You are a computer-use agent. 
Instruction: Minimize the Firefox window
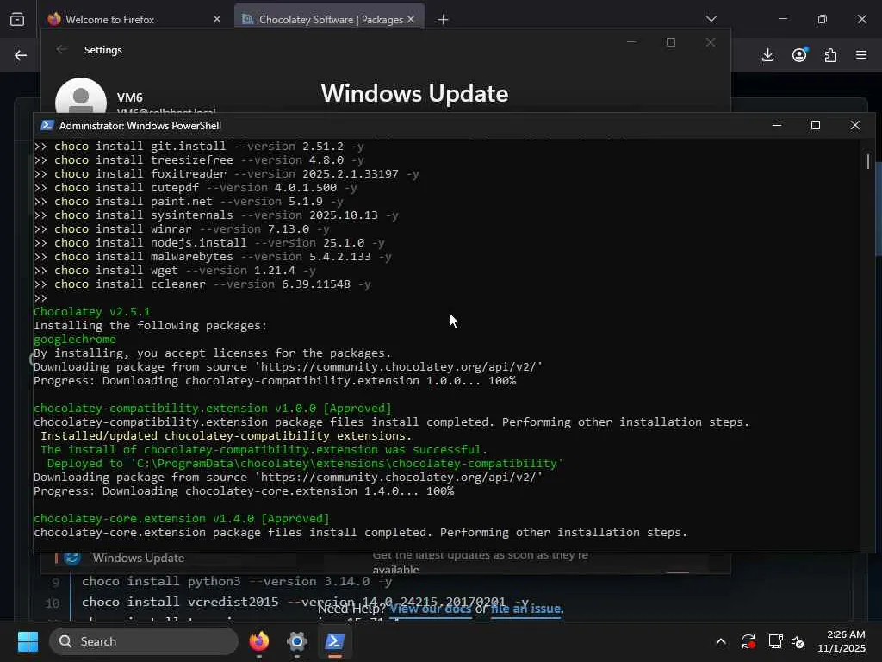pyautogui.click(x=782, y=19)
